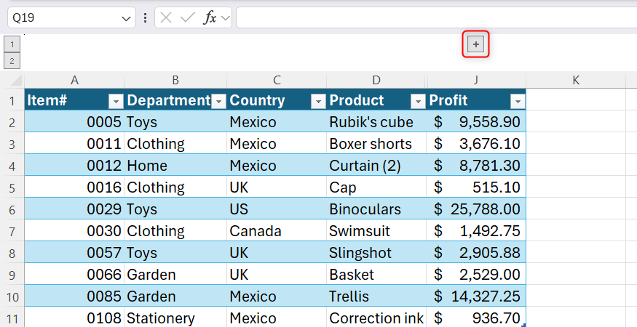Open the Item# filter dropdown

point(116,102)
